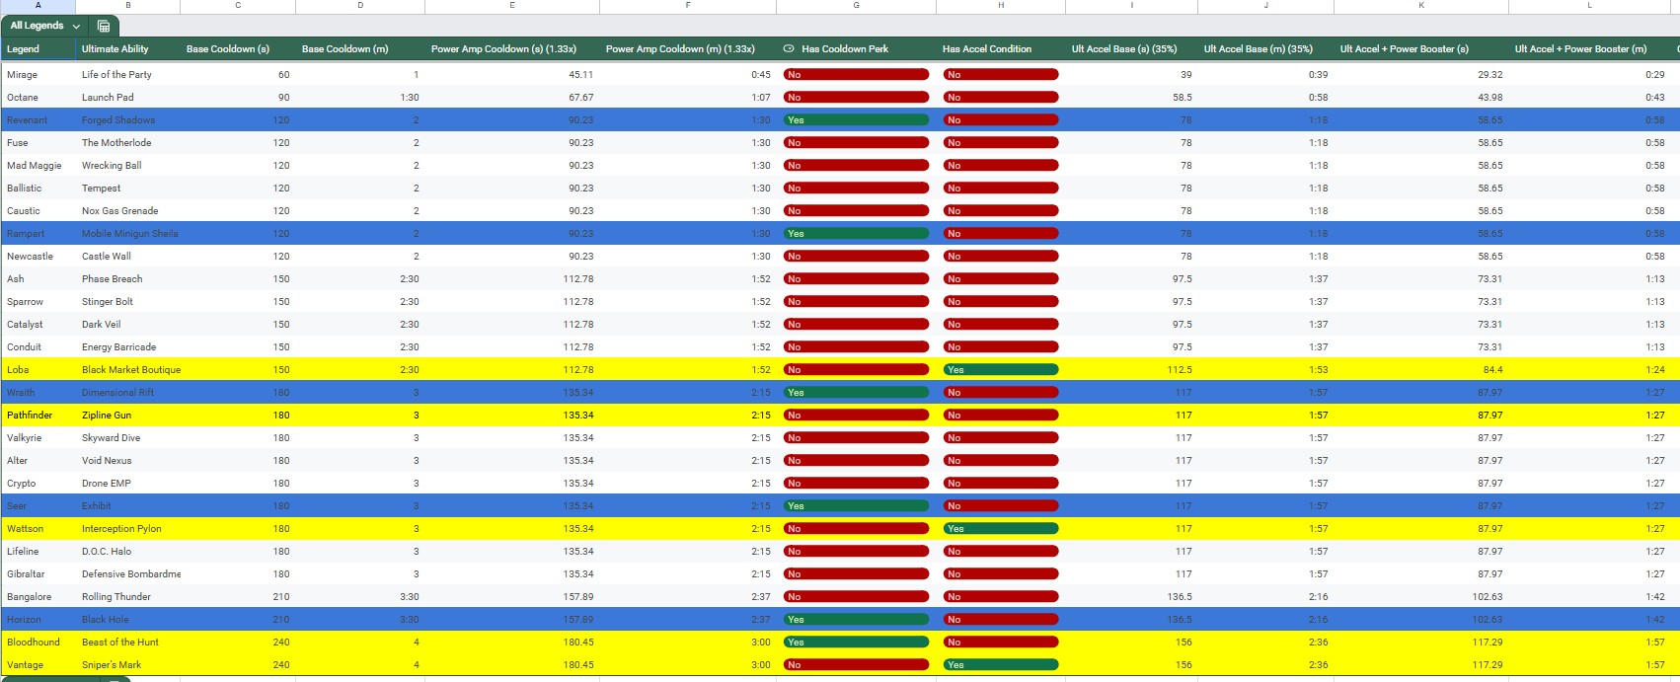This screenshot has width=1680, height=682.
Task: Select column A letter header
Action: [x=38, y=6]
